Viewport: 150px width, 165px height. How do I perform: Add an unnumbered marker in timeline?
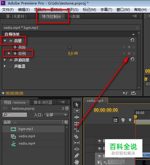[130, 120]
